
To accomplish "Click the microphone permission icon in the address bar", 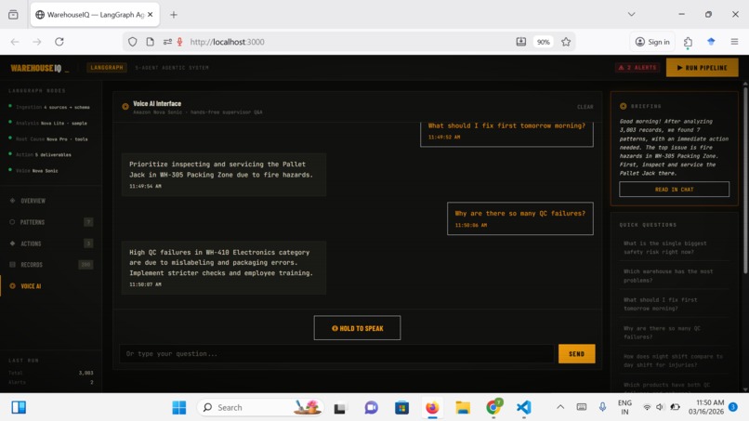I will (x=179, y=42).
